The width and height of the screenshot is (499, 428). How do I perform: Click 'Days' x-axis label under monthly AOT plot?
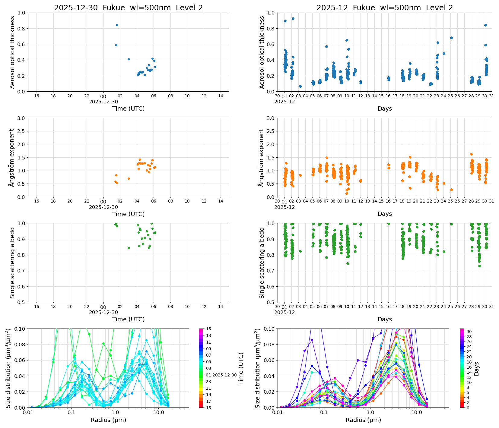[384, 109]
